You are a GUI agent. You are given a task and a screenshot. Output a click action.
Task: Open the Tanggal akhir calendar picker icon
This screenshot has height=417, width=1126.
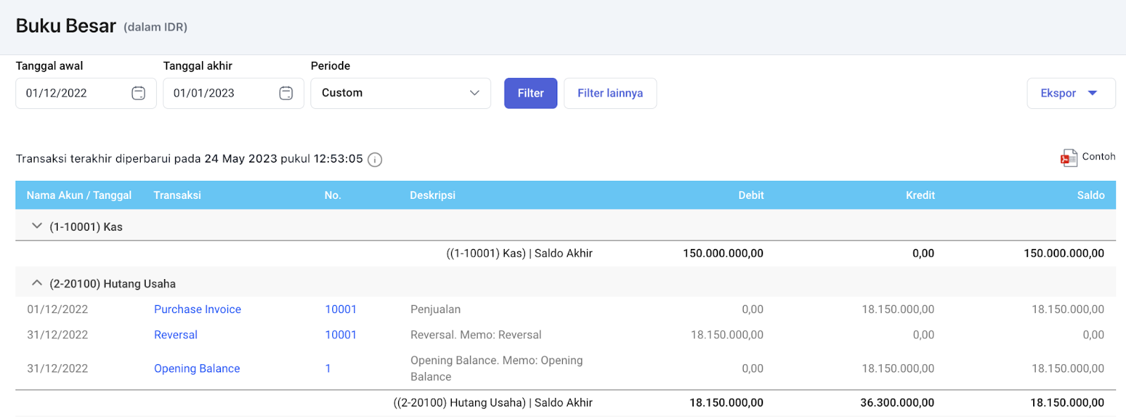tap(286, 93)
